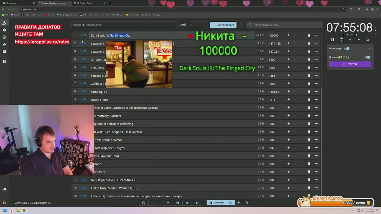This screenshot has width=381, height=214.
Task: Open three-dot menu on Detroit: Become Human row
Action: pos(316,140)
